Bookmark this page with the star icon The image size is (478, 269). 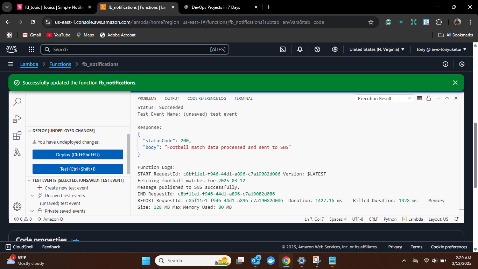[371, 22]
